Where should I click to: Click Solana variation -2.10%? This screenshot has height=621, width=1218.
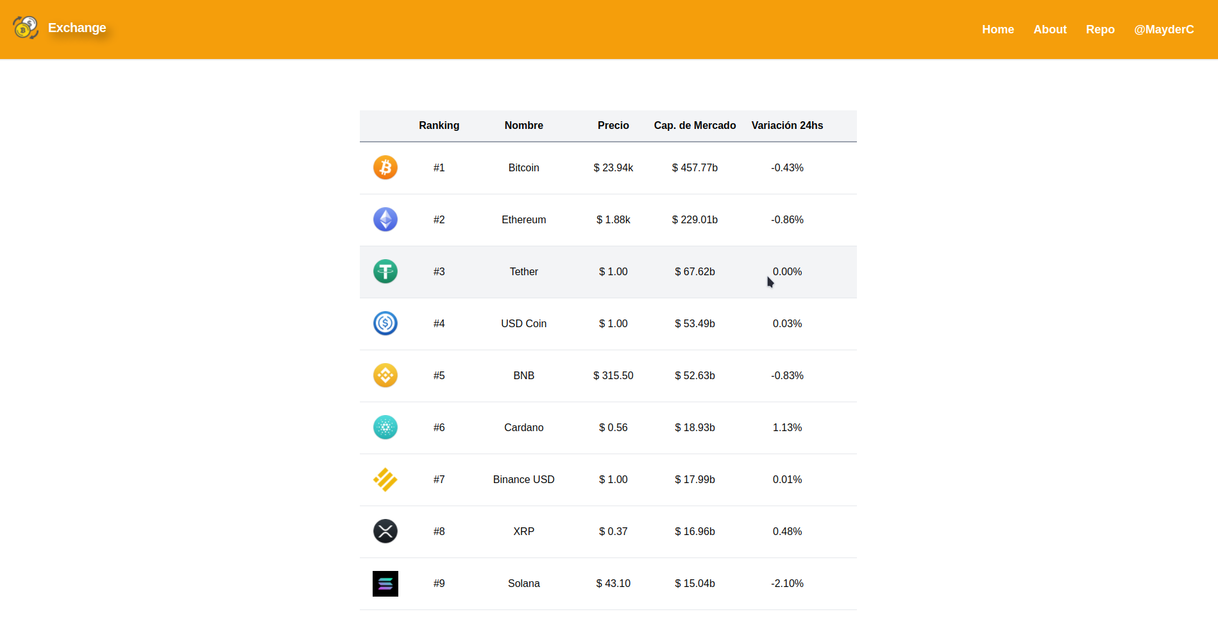787,583
